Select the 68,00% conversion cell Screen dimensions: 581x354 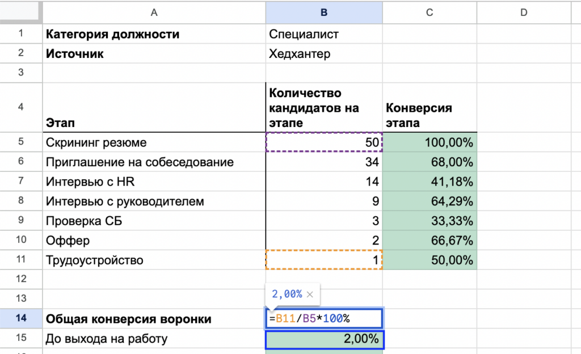click(x=430, y=162)
